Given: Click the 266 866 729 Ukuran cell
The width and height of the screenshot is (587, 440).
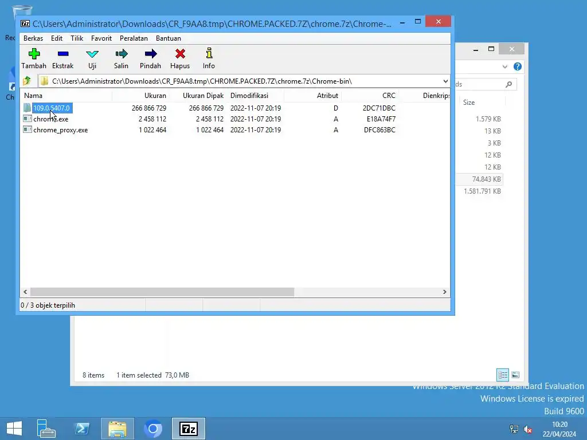Looking at the screenshot, I should click(x=149, y=108).
